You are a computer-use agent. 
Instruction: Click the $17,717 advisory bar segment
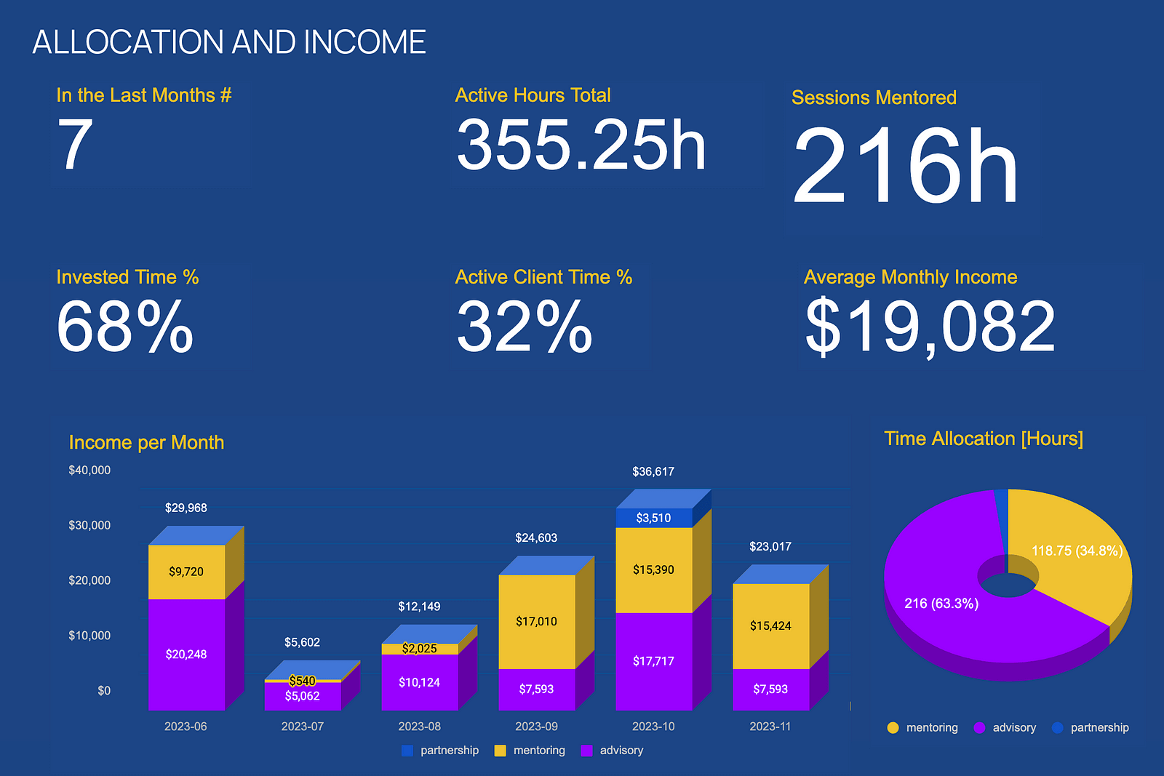[654, 662]
